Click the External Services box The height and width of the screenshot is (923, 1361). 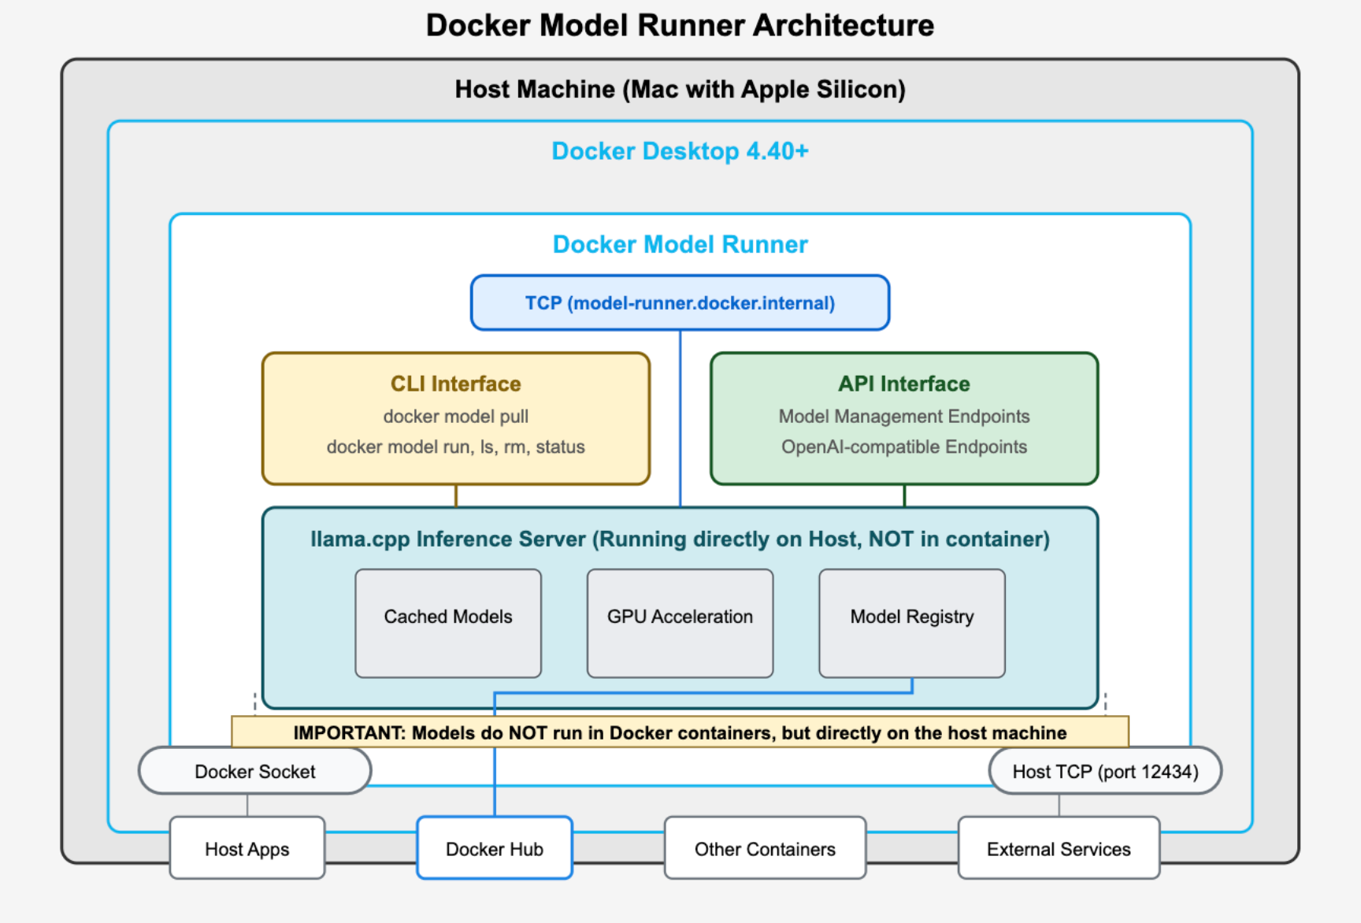[x=1059, y=848]
